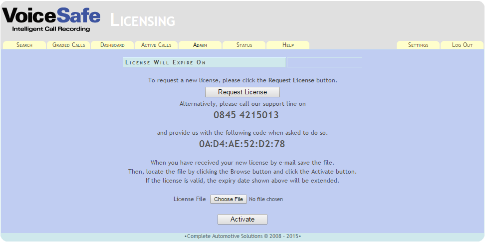The height and width of the screenshot is (243, 485).
Task: Click the Activate button
Action: point(242,219)
